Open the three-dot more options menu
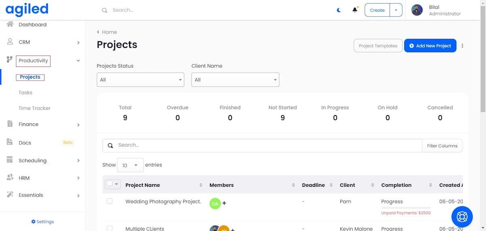 click(462, 46)
